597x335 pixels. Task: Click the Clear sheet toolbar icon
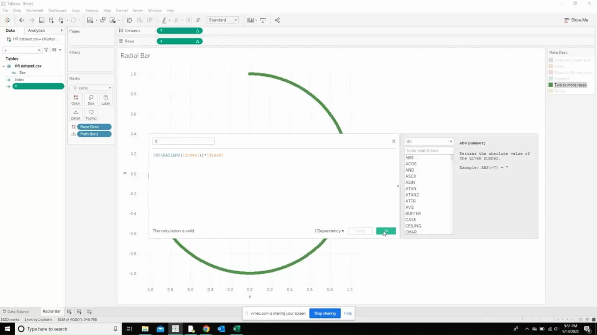click(112, 20)
